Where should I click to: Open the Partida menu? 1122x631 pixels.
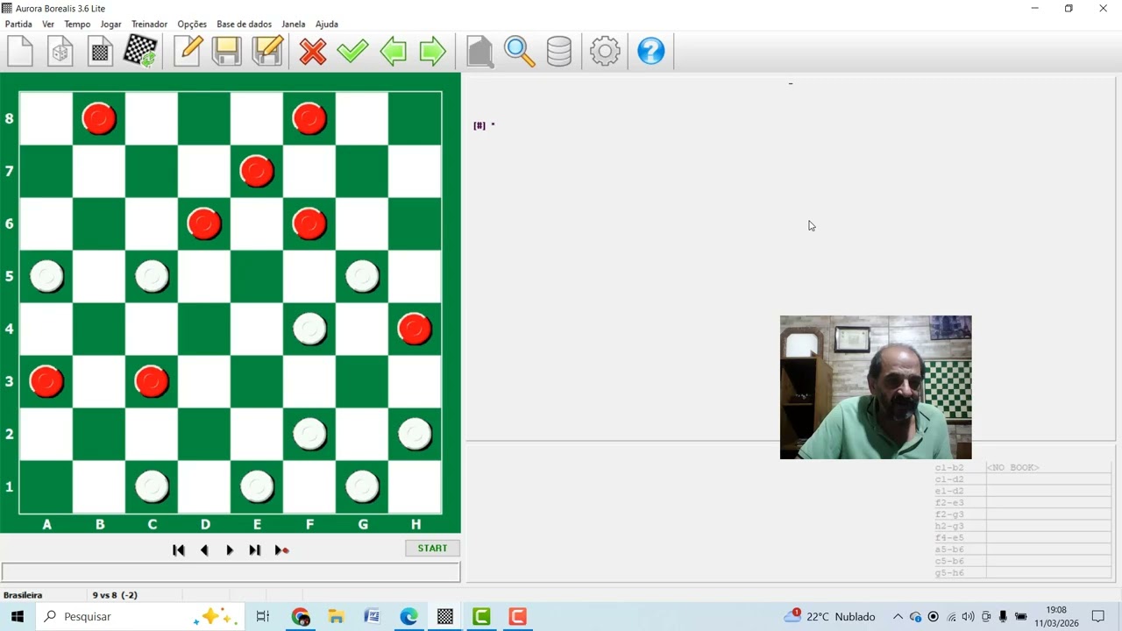pyautogui.click(x=18, y=24)
